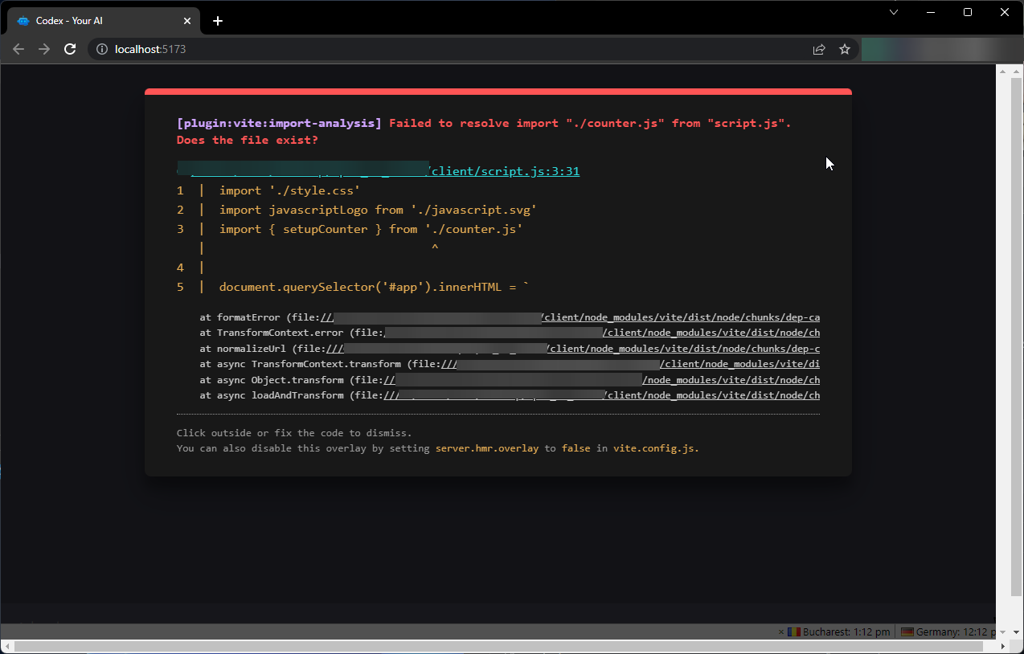1024x654 pixels.
Task: Select the Codex - Your AI tab
Action: coord(104,21)
